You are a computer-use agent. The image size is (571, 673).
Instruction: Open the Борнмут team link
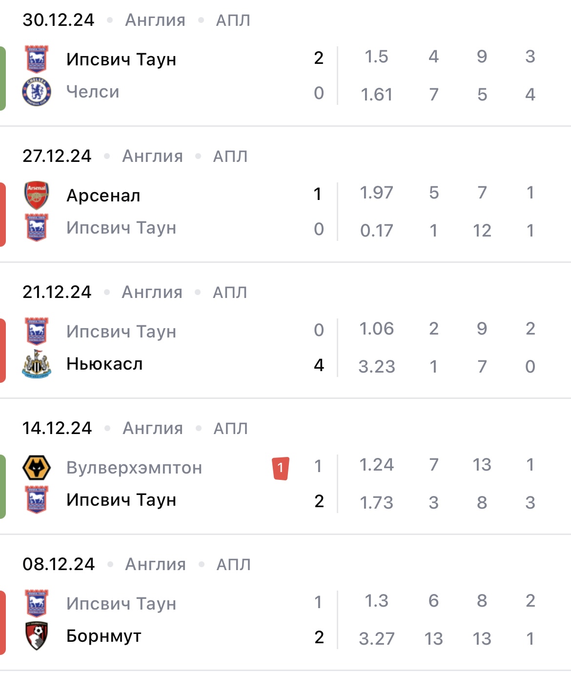[x=104, y=636]
